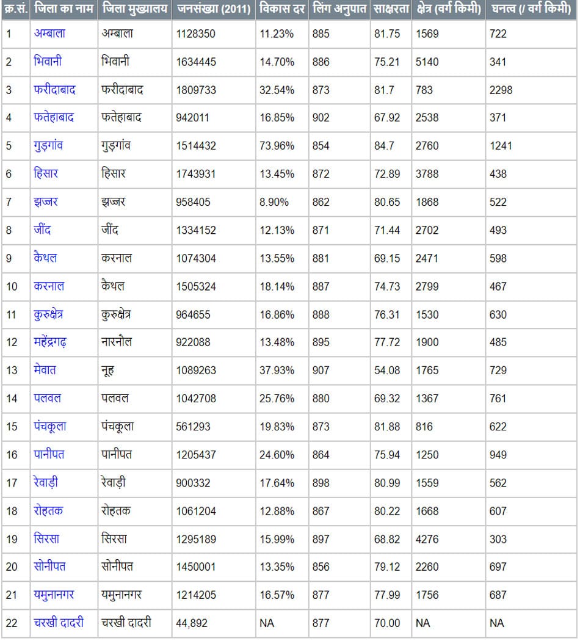
Task: Open the फरीदाबाद district name link
Action: [55, 90]
